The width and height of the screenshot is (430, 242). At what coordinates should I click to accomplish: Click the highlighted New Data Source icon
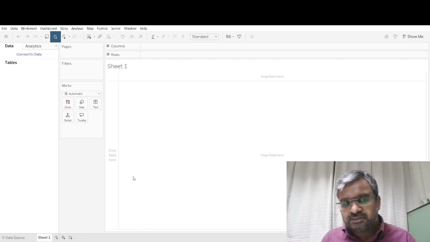click(55, 37)
